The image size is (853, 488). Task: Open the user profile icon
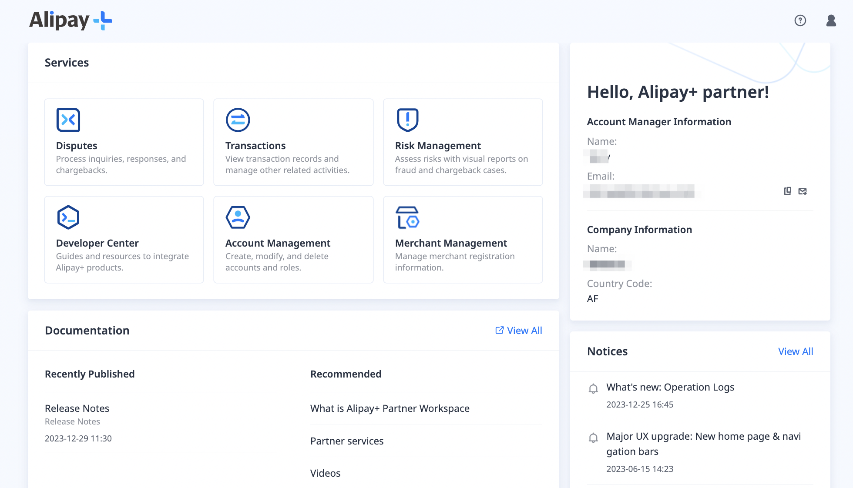pos(831,20)
